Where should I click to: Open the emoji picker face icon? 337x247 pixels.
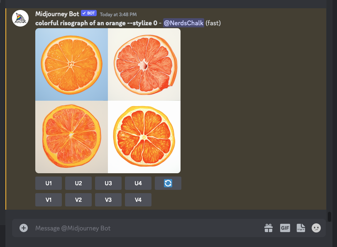(x=316, y=228)
